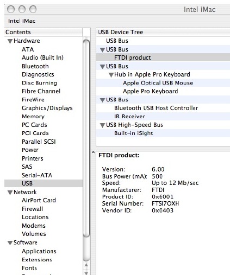Select SAS in the Hardware list
Viewport: 230px width, 275px height.
(27, 167)
